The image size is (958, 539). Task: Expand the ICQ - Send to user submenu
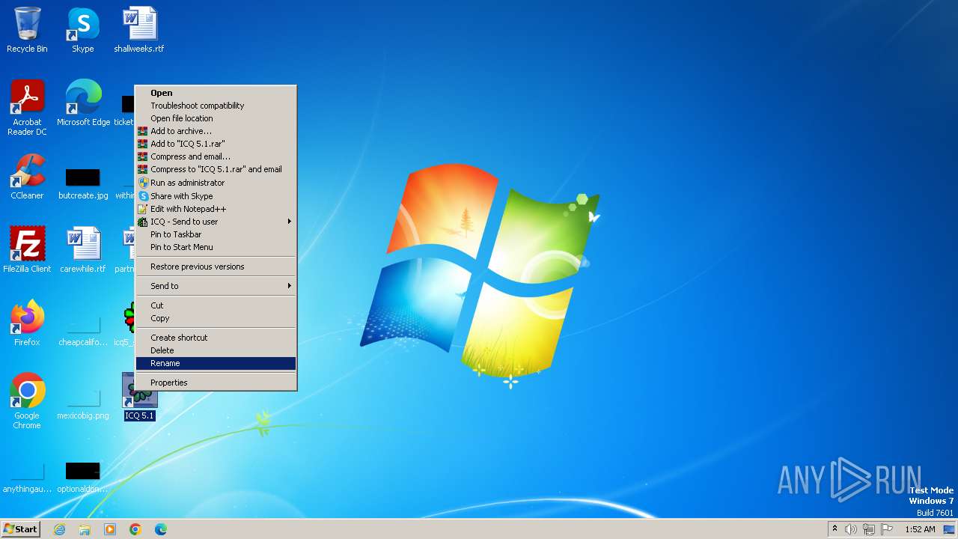(216, 222)
